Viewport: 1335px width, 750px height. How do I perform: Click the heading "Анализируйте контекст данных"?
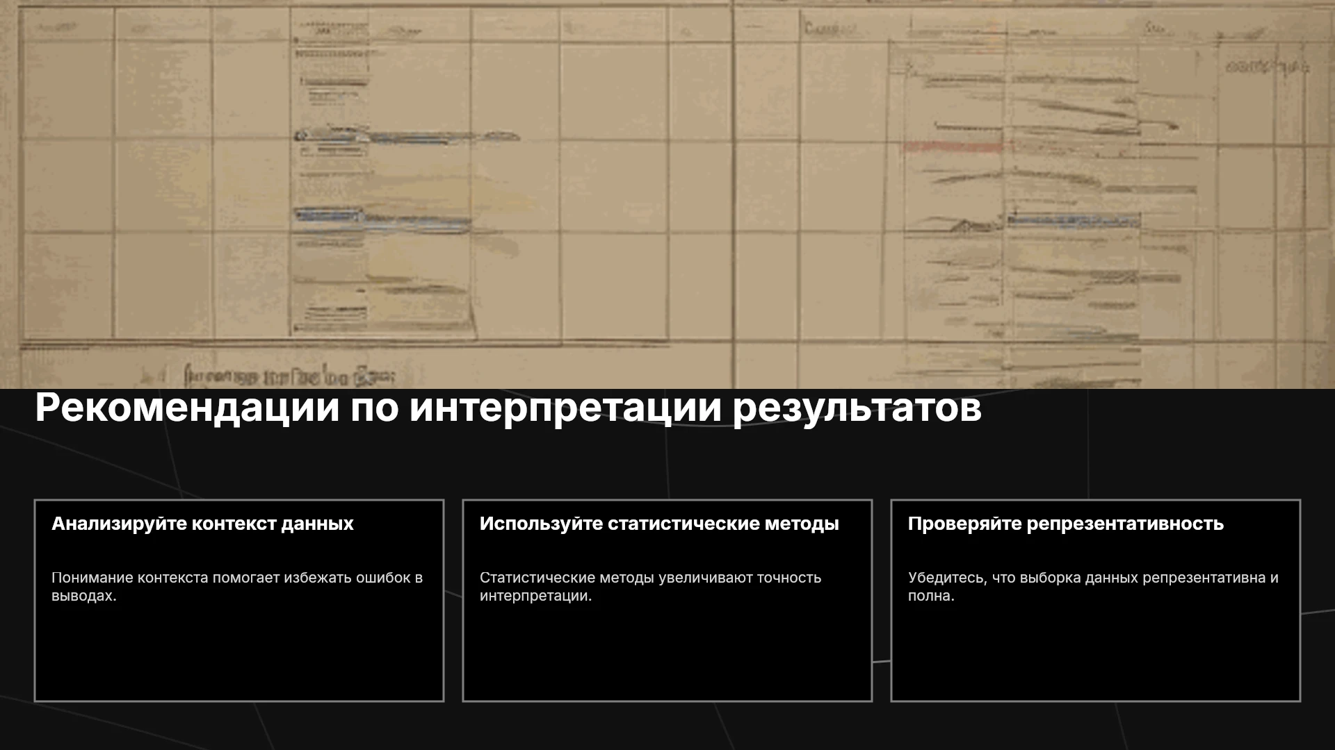[x=202, y=524]
